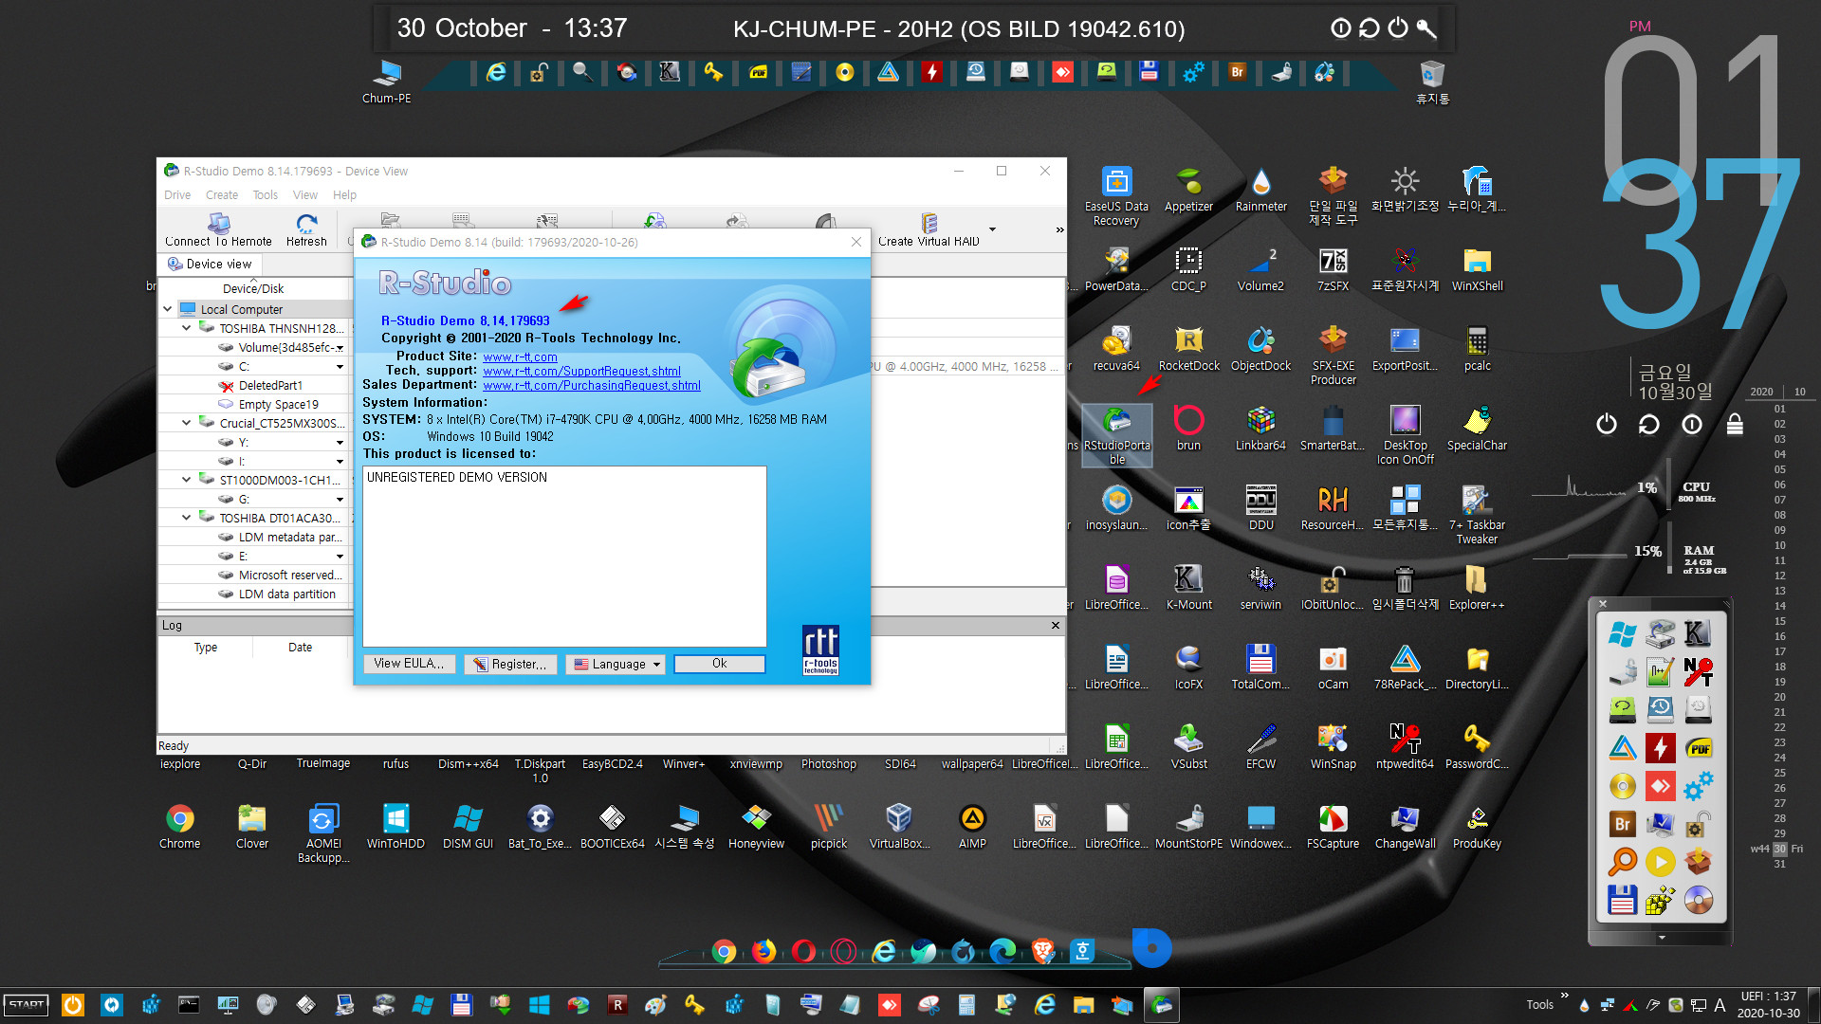The width and height of the screenshot is (1821, 1024).
Task: Click the View EULA button
Action: click(409, 664)
